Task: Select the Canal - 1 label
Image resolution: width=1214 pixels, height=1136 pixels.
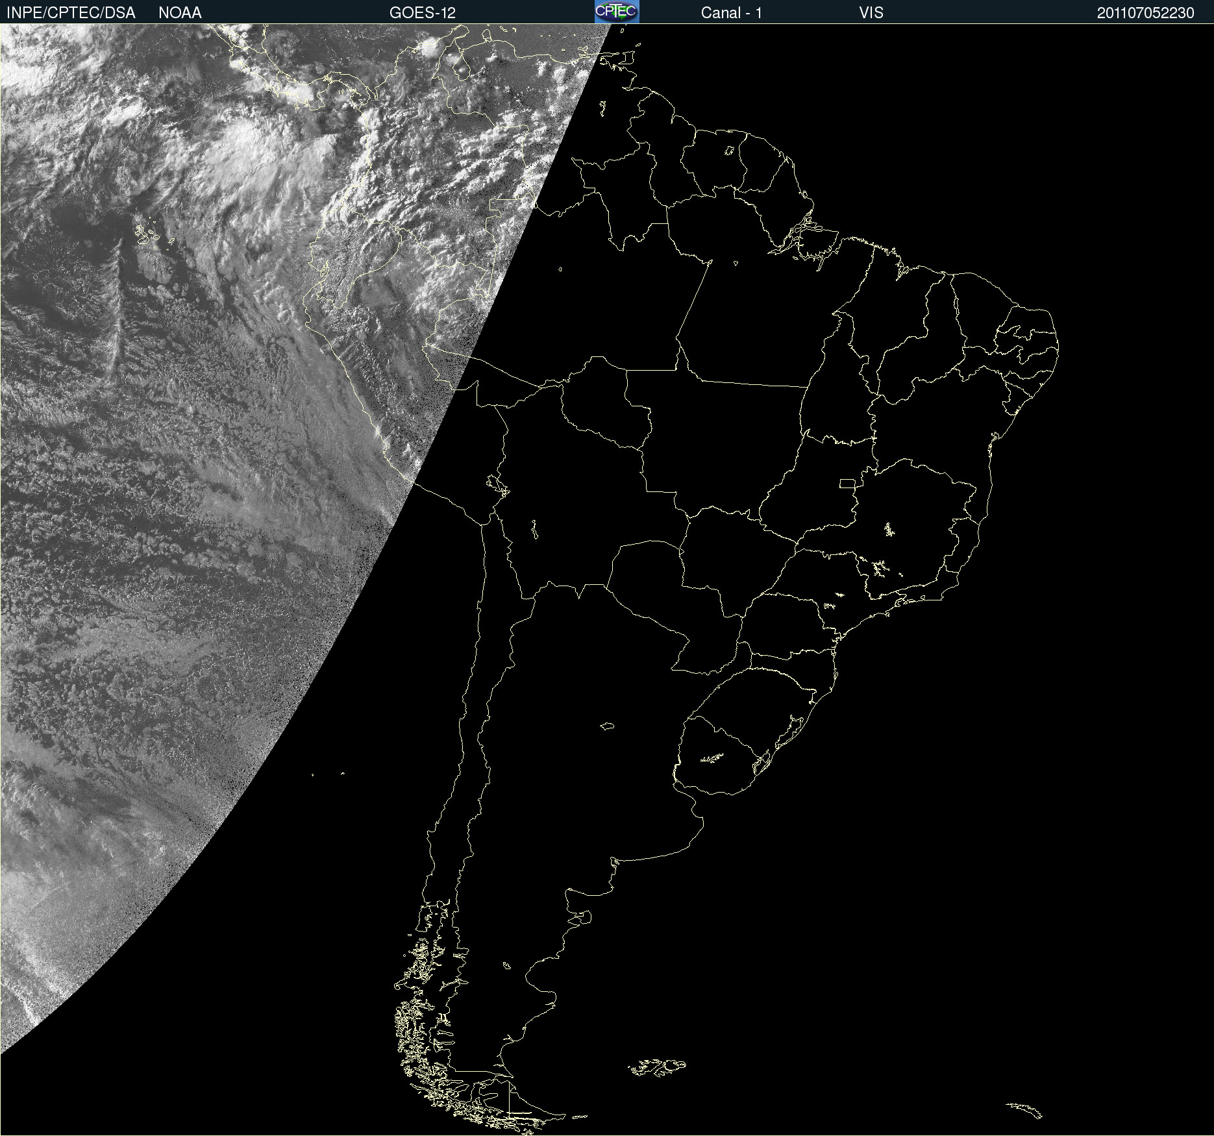Action: (732, 13)
